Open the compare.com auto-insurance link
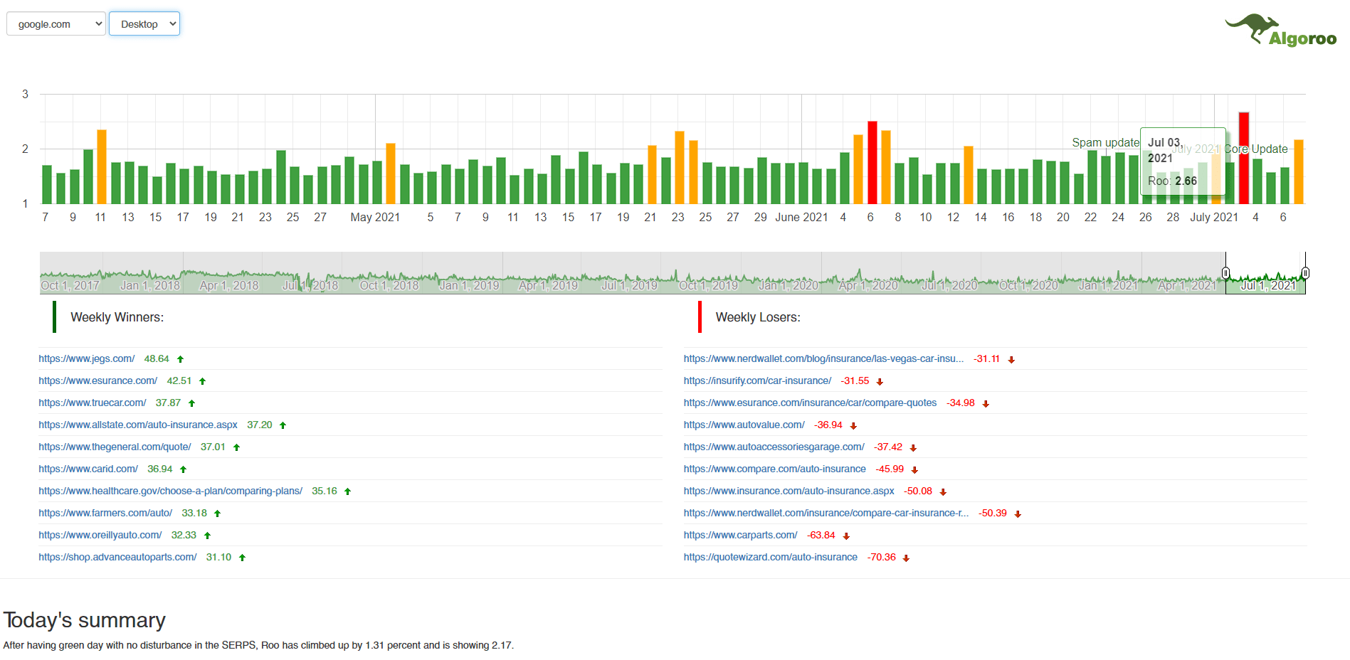This screenshot has width=1350, height=660. pyautogui.click(x=775, y=469)
